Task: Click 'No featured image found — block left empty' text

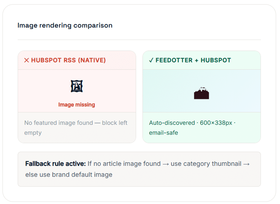Action: point(76,128)
